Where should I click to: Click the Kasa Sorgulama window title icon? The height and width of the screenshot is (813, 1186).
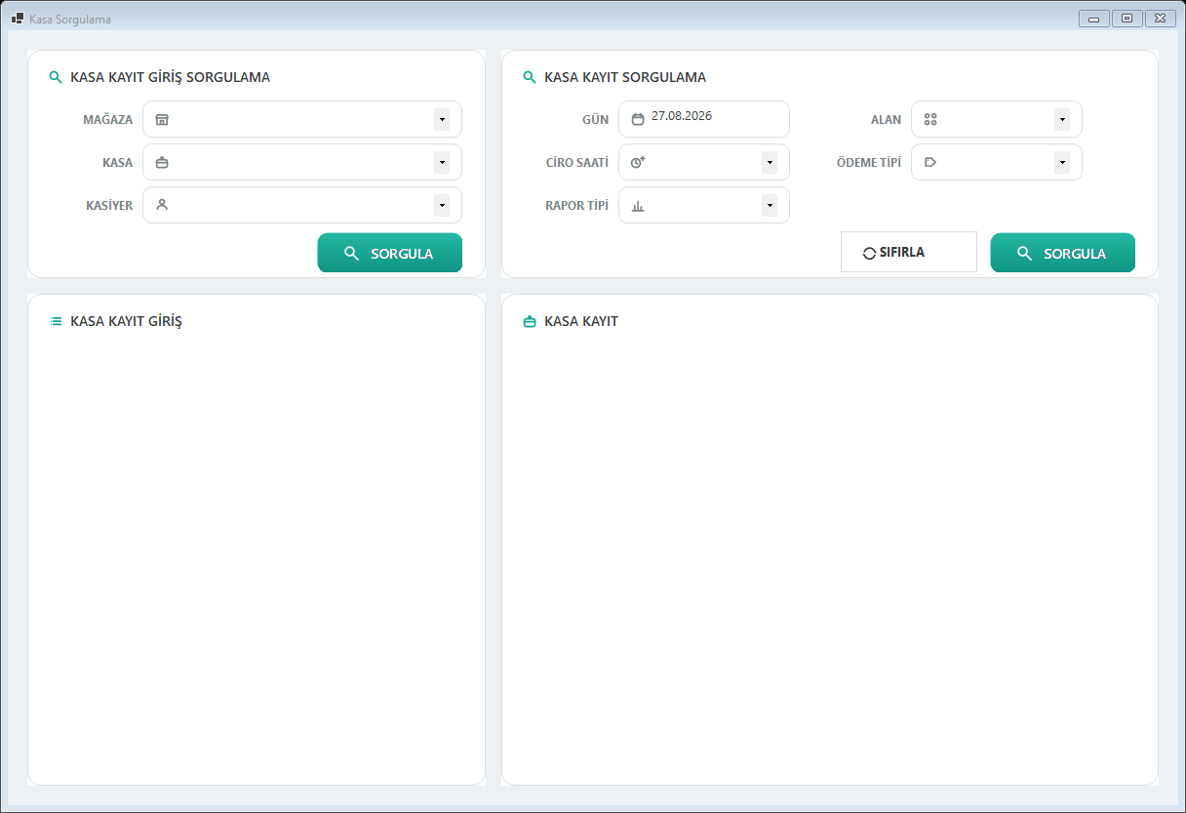click(x=18, y=19)
